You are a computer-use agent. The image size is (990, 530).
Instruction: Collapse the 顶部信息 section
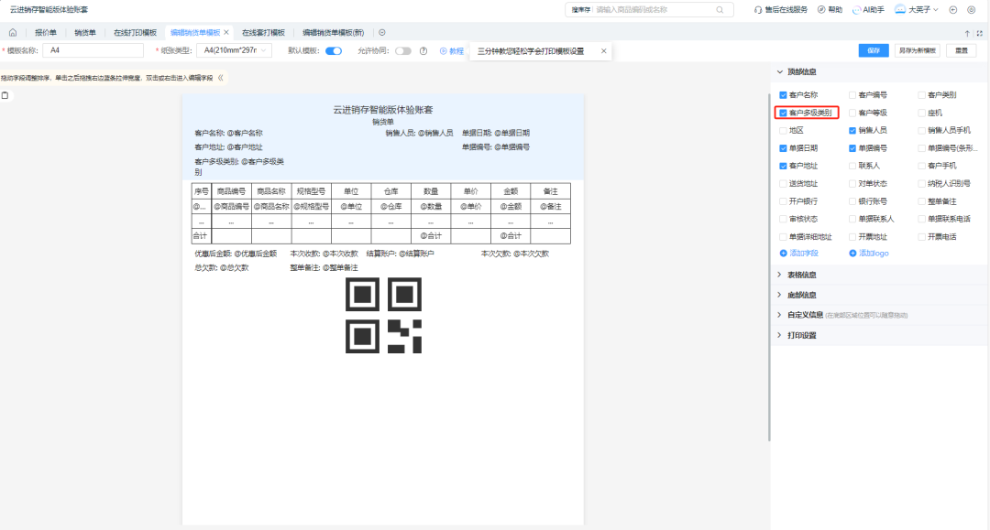point(780,71)
